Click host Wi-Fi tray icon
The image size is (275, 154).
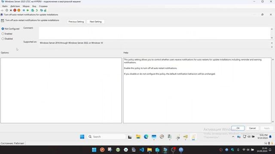(244, 150)
